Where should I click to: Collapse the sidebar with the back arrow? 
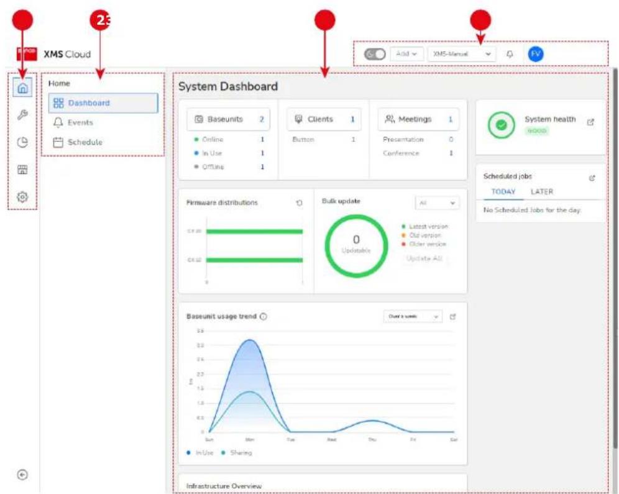(22, 474)
